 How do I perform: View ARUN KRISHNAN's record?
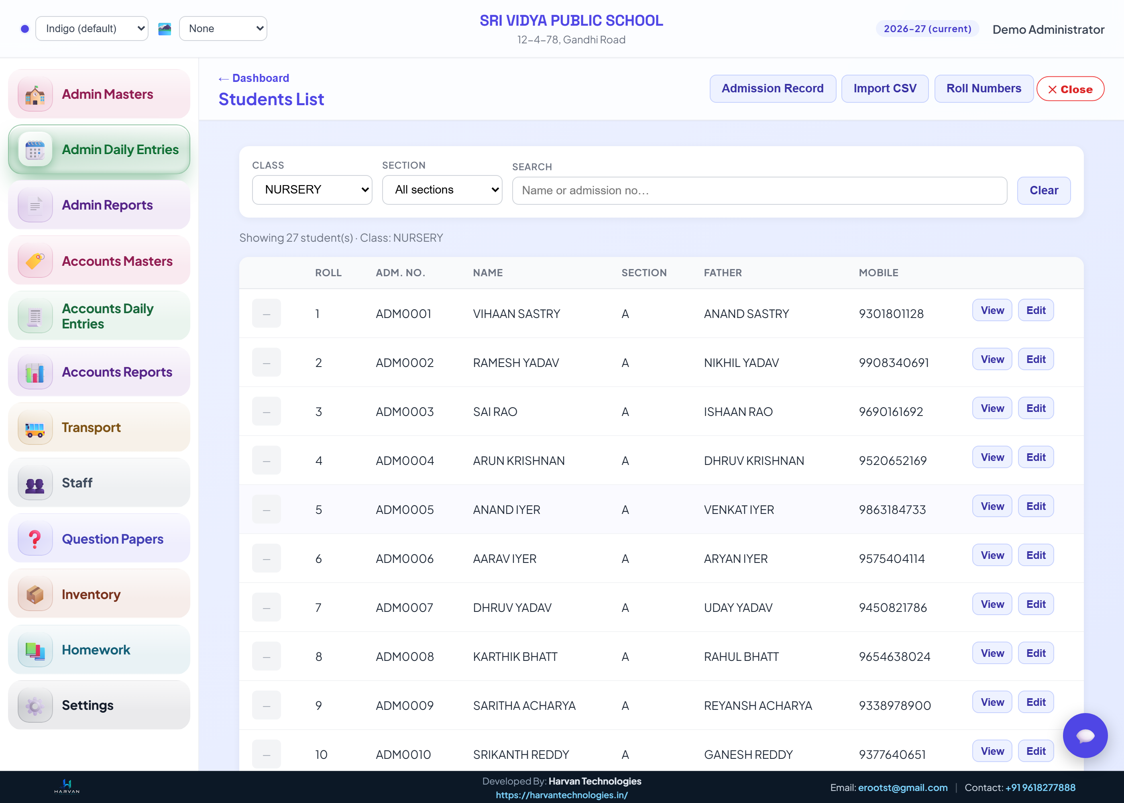pyautogui.click(x=992, y=457)
